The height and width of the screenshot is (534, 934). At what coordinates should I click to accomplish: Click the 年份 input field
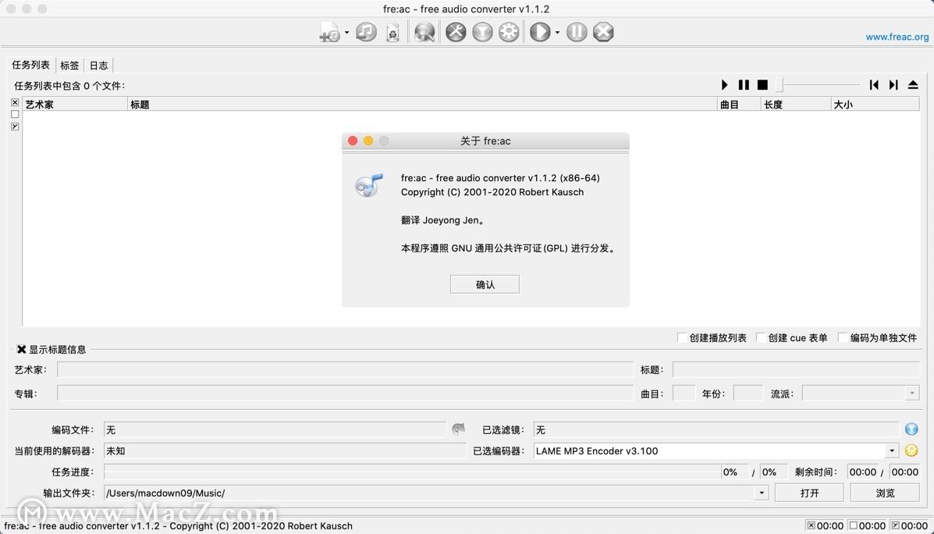[x=748, y=393]
